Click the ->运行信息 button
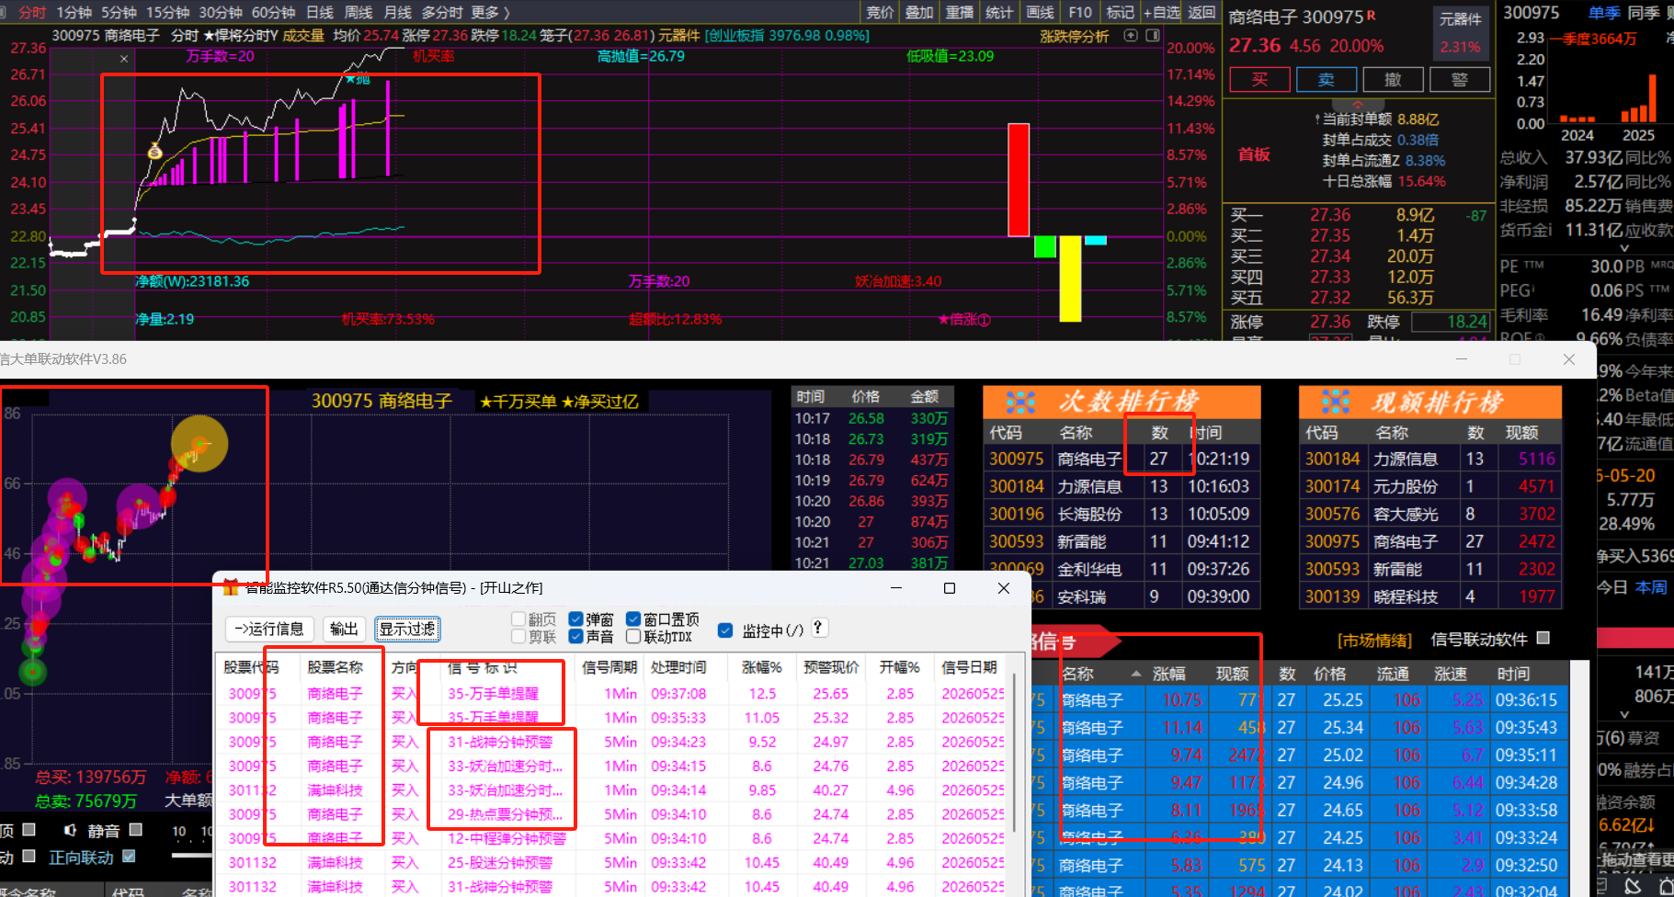Viewport: 1674px width, 897px height. coord(269,629)
